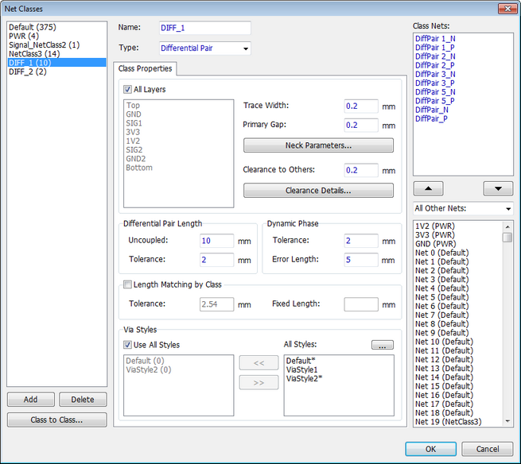Image resolution: width=521 pixels, height=464 pixels.
Task: Edit the Name field DIFF_1
Action: point(205,28)
